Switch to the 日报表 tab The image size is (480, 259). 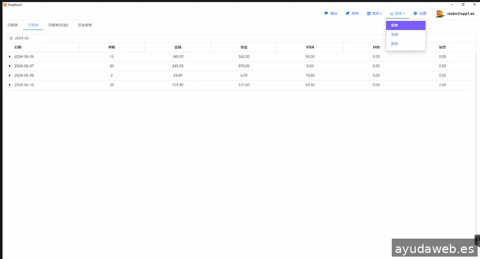point(13,25)
